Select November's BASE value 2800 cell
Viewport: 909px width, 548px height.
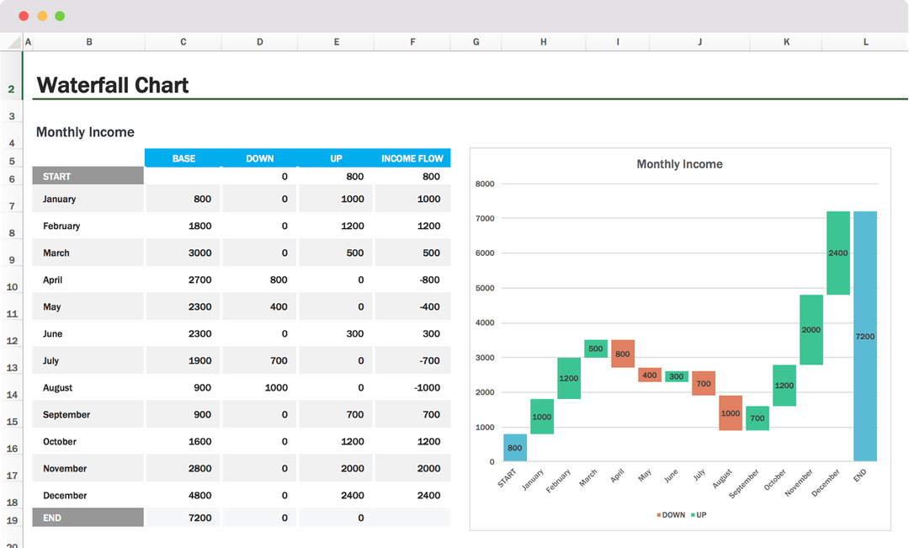point(183,469)
